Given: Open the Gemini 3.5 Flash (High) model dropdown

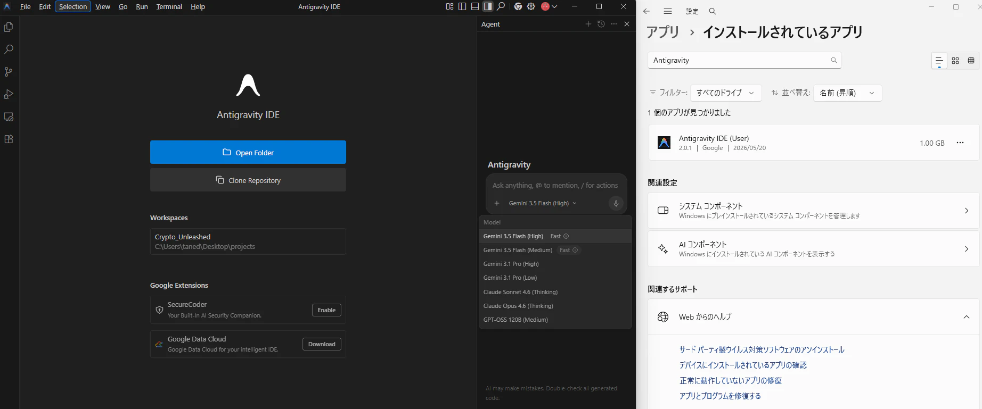Looking at the screenshot, I should [x=543, y=203].
